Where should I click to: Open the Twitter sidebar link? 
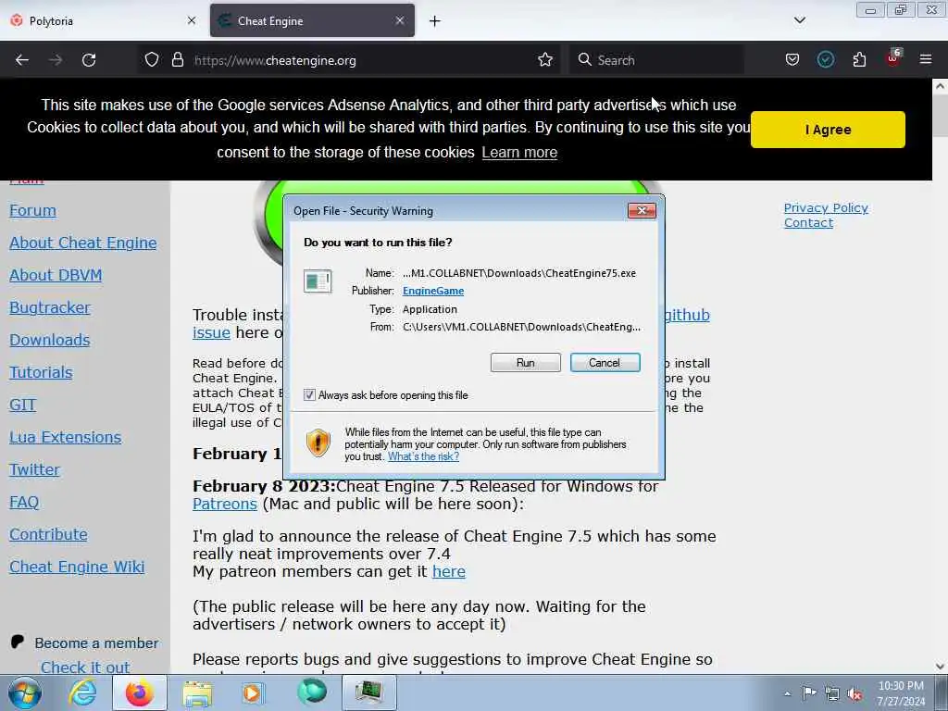34,469
